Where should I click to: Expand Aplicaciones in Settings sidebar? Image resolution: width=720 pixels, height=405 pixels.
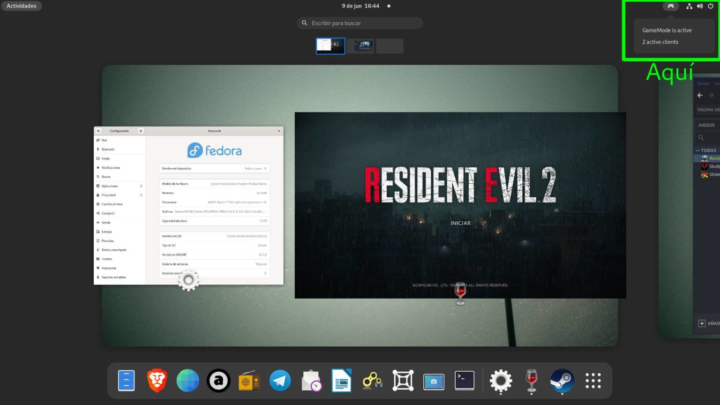pos(120,186)
